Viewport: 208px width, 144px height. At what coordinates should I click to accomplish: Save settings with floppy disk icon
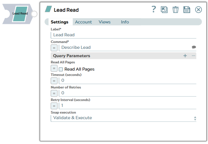187,10
